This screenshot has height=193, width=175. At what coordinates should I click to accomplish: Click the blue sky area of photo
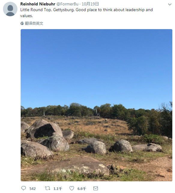pyautogui.click(x=96, y=66)
